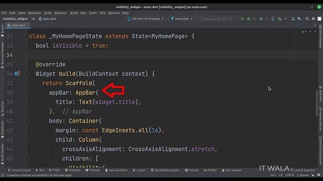Click override gutter marker on line 36
323x181 pixels.
click(17, 73)
